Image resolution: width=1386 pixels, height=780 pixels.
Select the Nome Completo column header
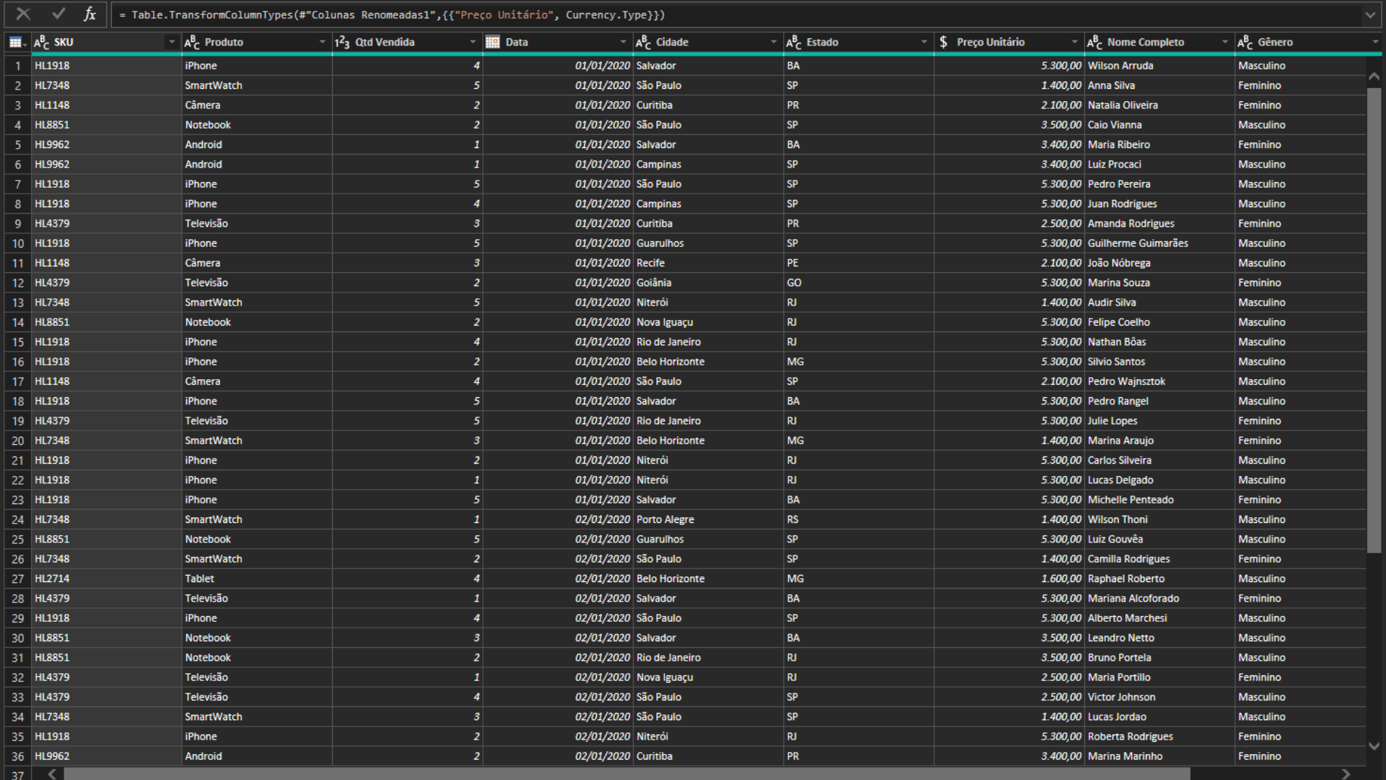[x=1159, y=43]
